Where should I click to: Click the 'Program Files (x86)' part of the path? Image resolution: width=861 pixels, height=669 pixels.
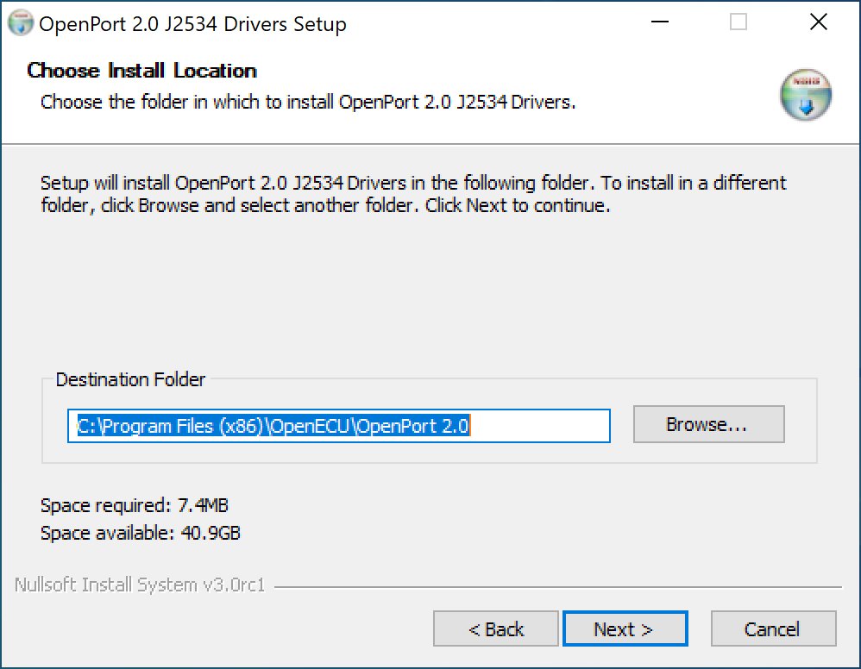click(x=182, y=426)
